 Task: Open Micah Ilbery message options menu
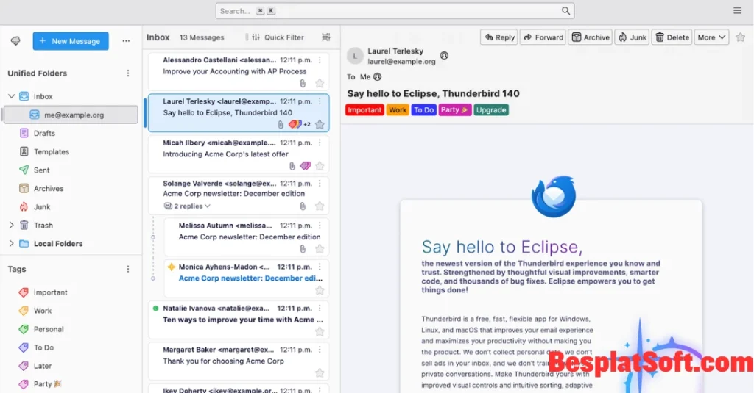pyautogui.click(x=320, y=143)
